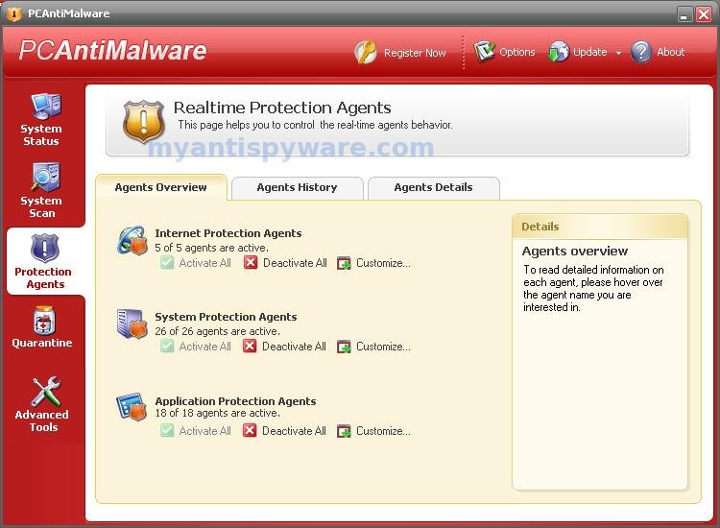Click the Application Protection Agents heading
Viewport: 720px width, 528px height.
click(x=235, y=401)
